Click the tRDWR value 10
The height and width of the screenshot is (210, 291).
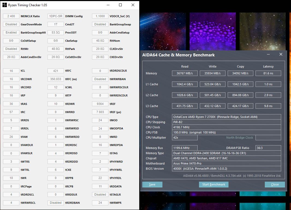click(x=56, y=104)
